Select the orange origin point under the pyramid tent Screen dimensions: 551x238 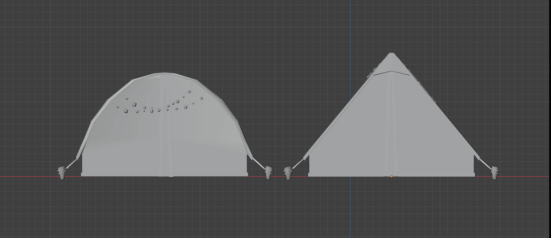(x=391, y=176)
